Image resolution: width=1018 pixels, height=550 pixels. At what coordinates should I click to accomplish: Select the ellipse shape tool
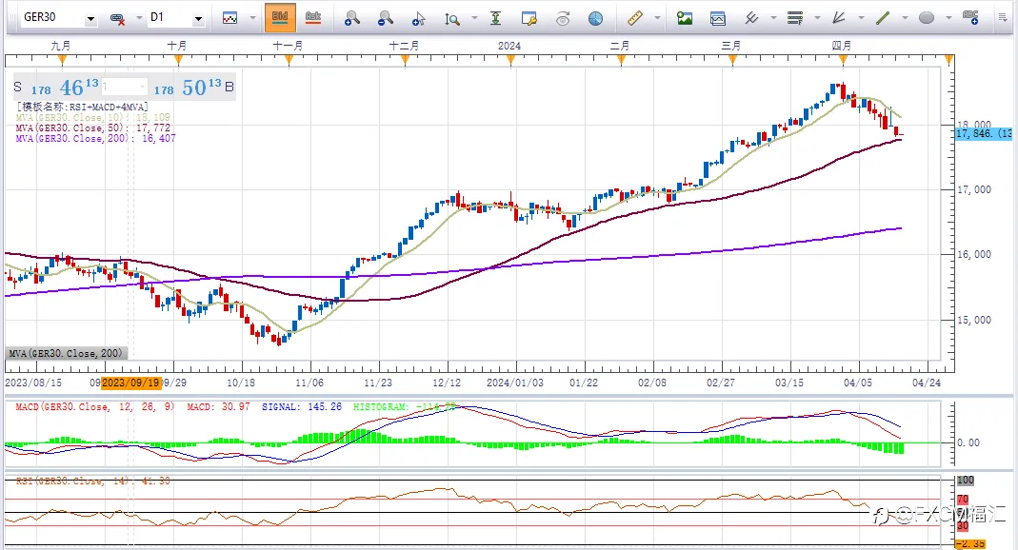click(x=927, y=18)
